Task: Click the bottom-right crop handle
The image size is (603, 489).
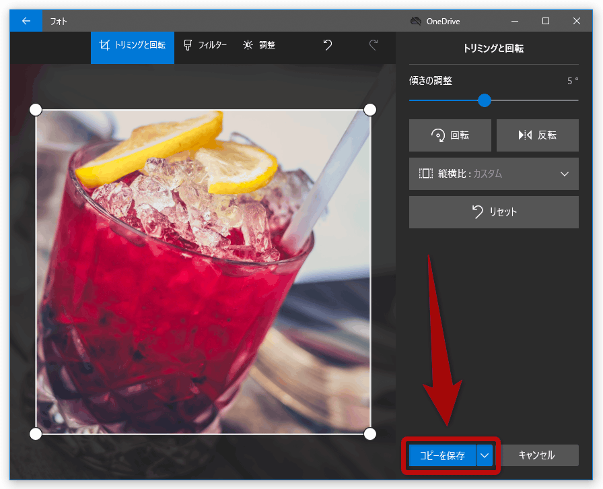Action: (x=370, y=434)
